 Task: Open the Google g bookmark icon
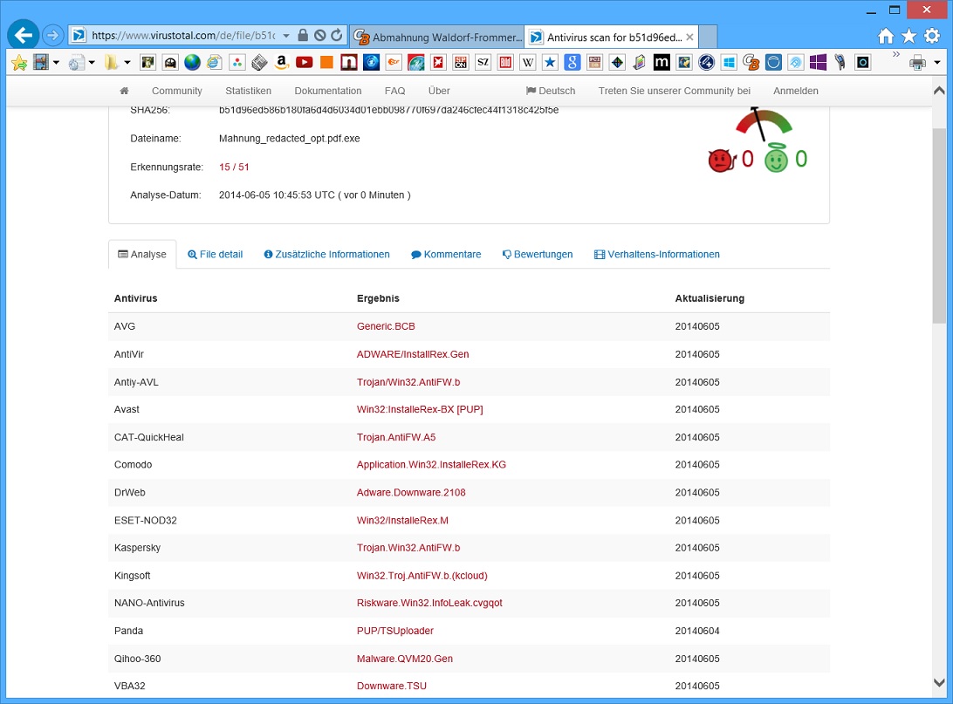tap(572, 62)
